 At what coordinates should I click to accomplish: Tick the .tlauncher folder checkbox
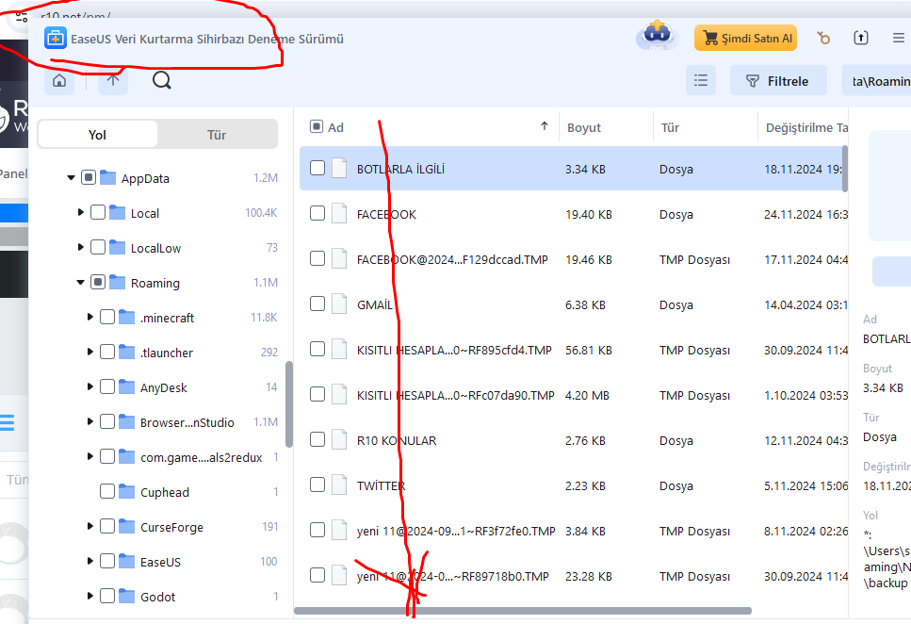pos(107,352)
